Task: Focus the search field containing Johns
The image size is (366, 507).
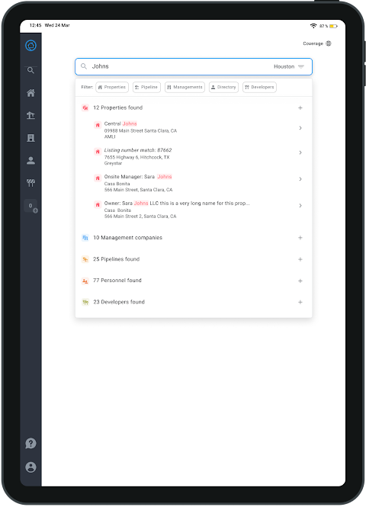Action: point(194,66)
